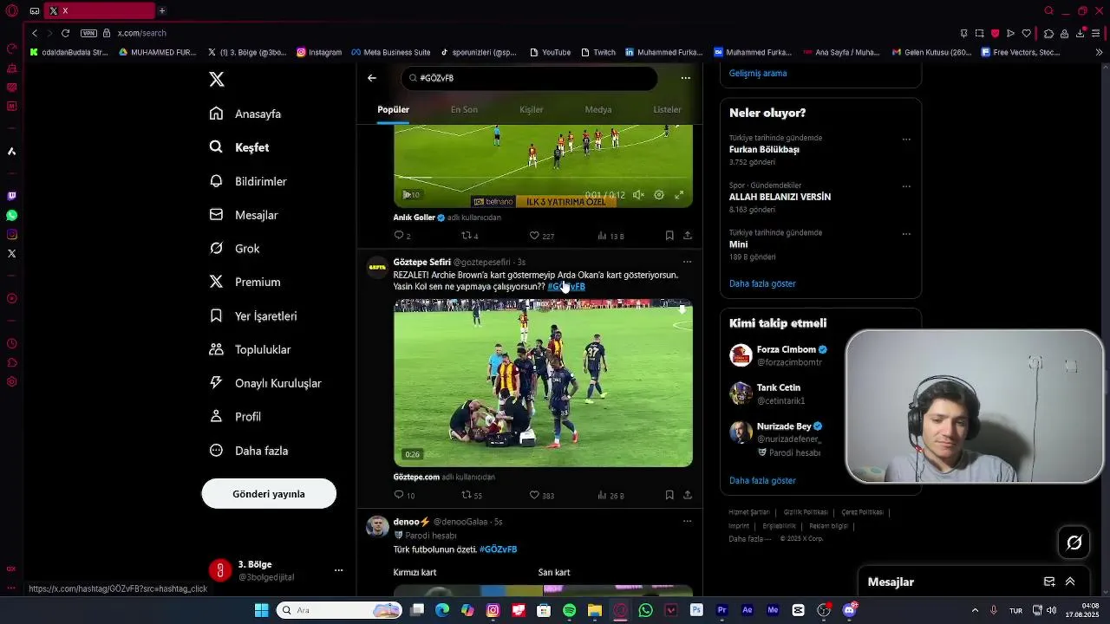Open Profil in the sidebar
1110x624 pixels.
[235, 417]
